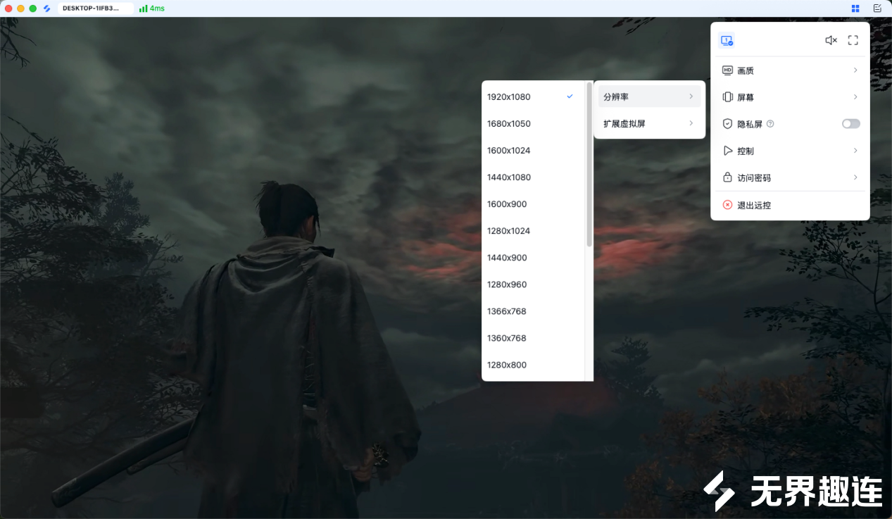Open the 控制 menu item
Screen dimensions: 892x519
790,151
